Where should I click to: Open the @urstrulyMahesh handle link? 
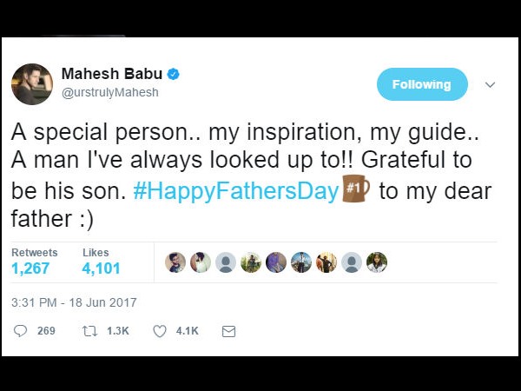click(109, 92)
